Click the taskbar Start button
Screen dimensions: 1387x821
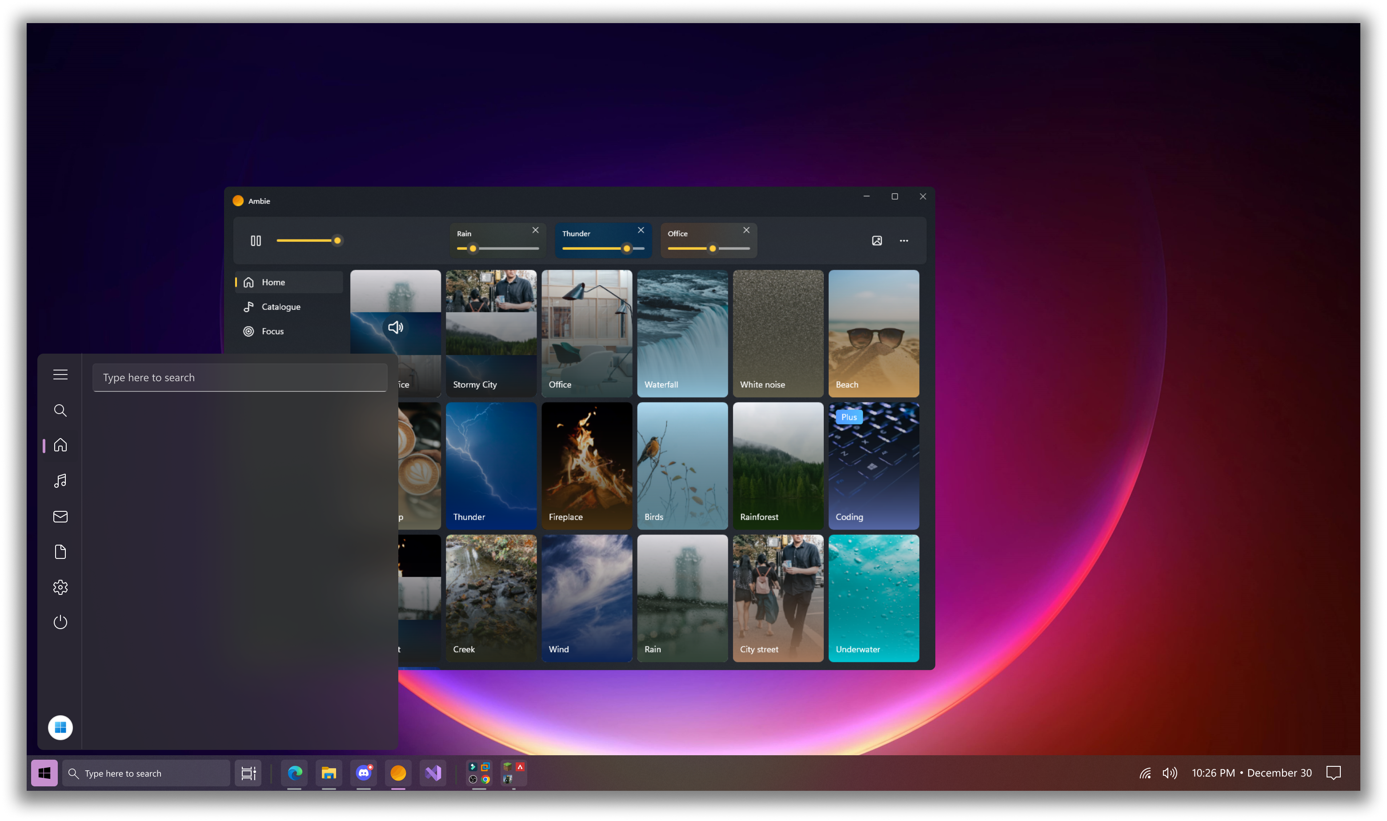click(x=44, y=773)
